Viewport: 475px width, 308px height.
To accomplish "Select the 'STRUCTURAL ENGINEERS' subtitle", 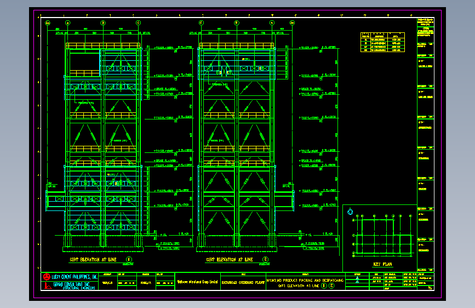I will (x=79, y=288).
